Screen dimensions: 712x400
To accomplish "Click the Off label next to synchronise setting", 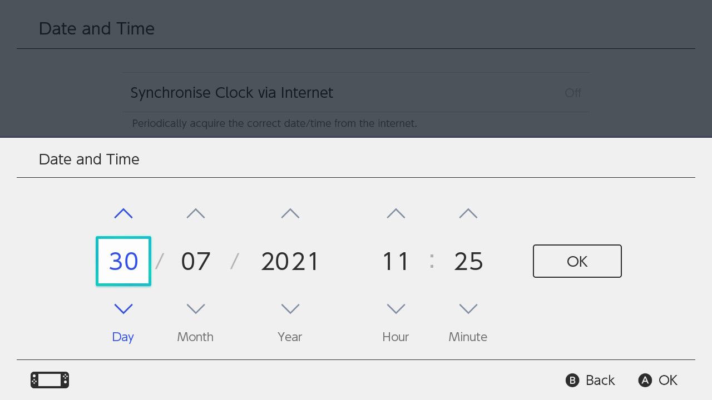I will pyautogui.click(x=573, y=93).
